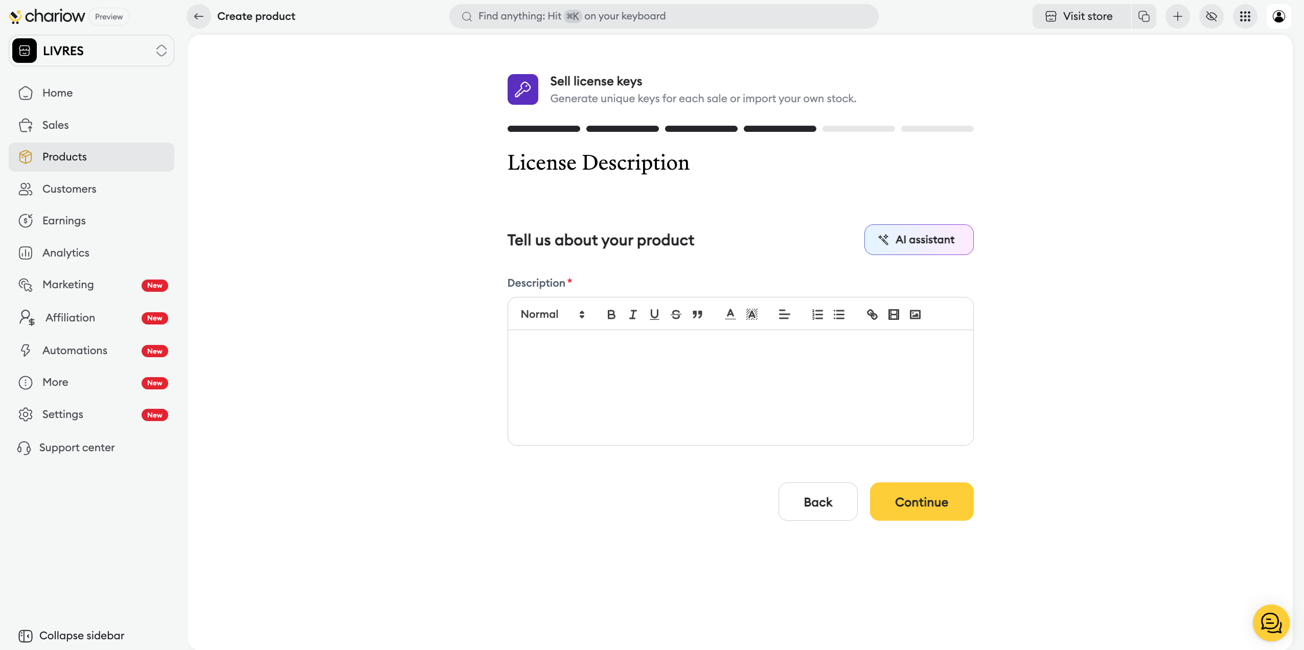Viewport: 1304px width, 650px height.
Task: Toggle bold formatting in editor toolbar
Action: (x=611, y=314)
